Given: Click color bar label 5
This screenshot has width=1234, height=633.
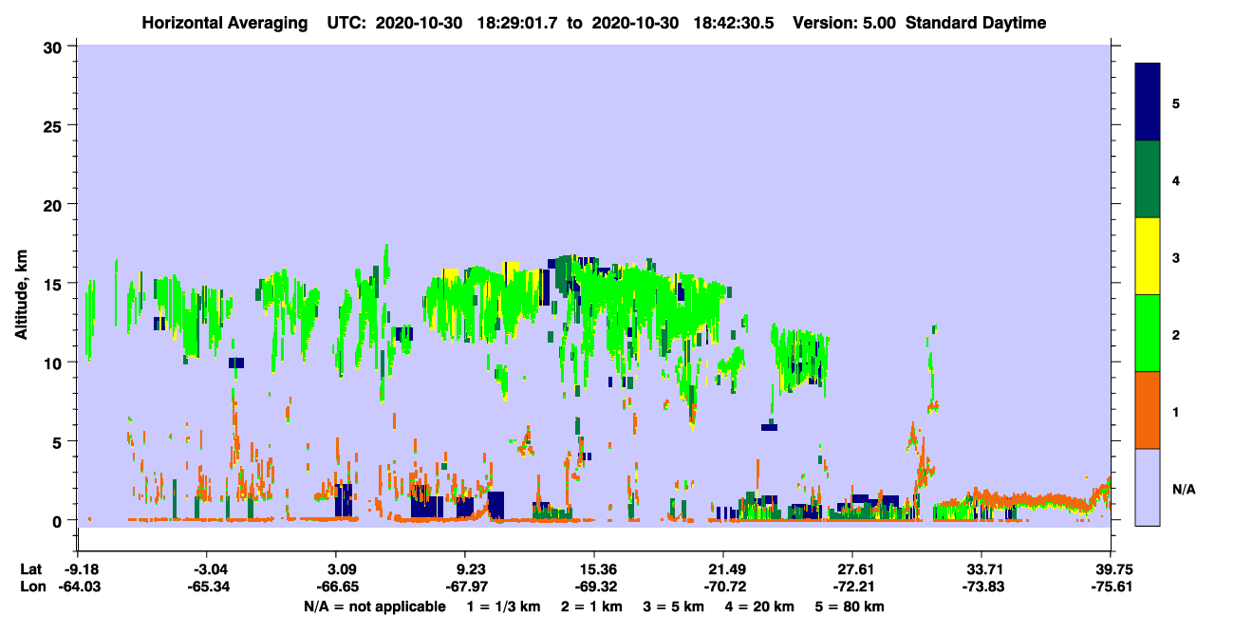Looking at the screenshot, I should pos(1176,102).
